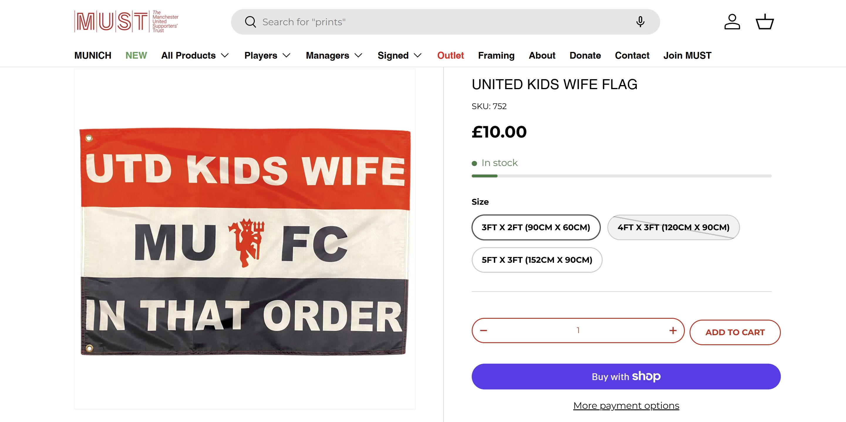The height and width of the screenshot is (422, 846).
Task: Click the MUST logo in header
Action: point(127,22)
